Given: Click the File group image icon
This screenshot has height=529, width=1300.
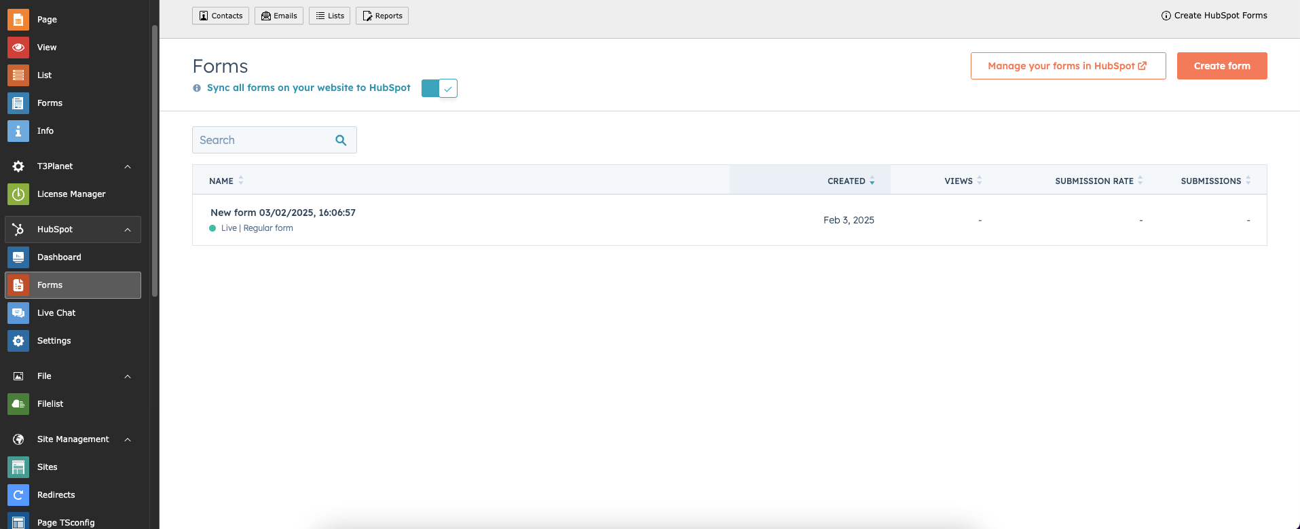Looking at the screenshot, I should click(18, 376).
